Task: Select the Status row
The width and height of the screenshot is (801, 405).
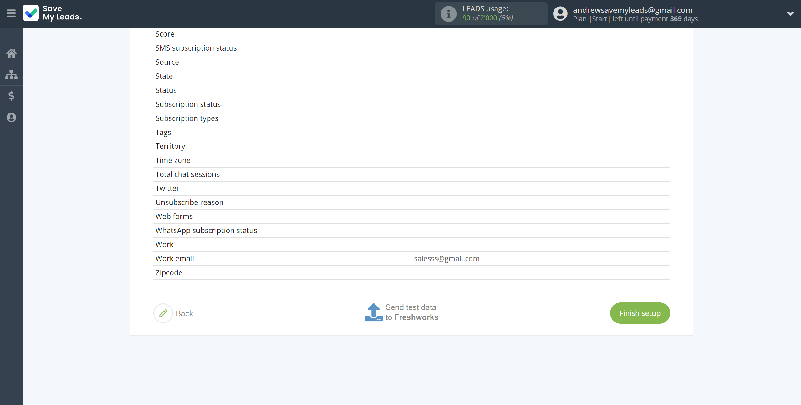Action: point(411,90)
